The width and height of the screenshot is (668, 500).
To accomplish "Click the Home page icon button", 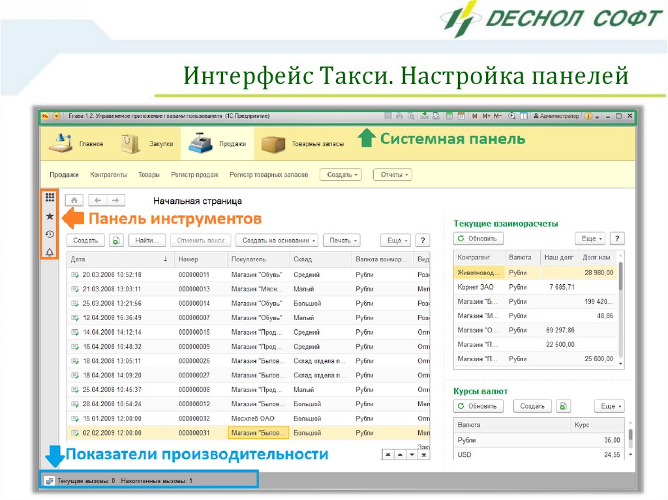I will [x=74, y=201].
